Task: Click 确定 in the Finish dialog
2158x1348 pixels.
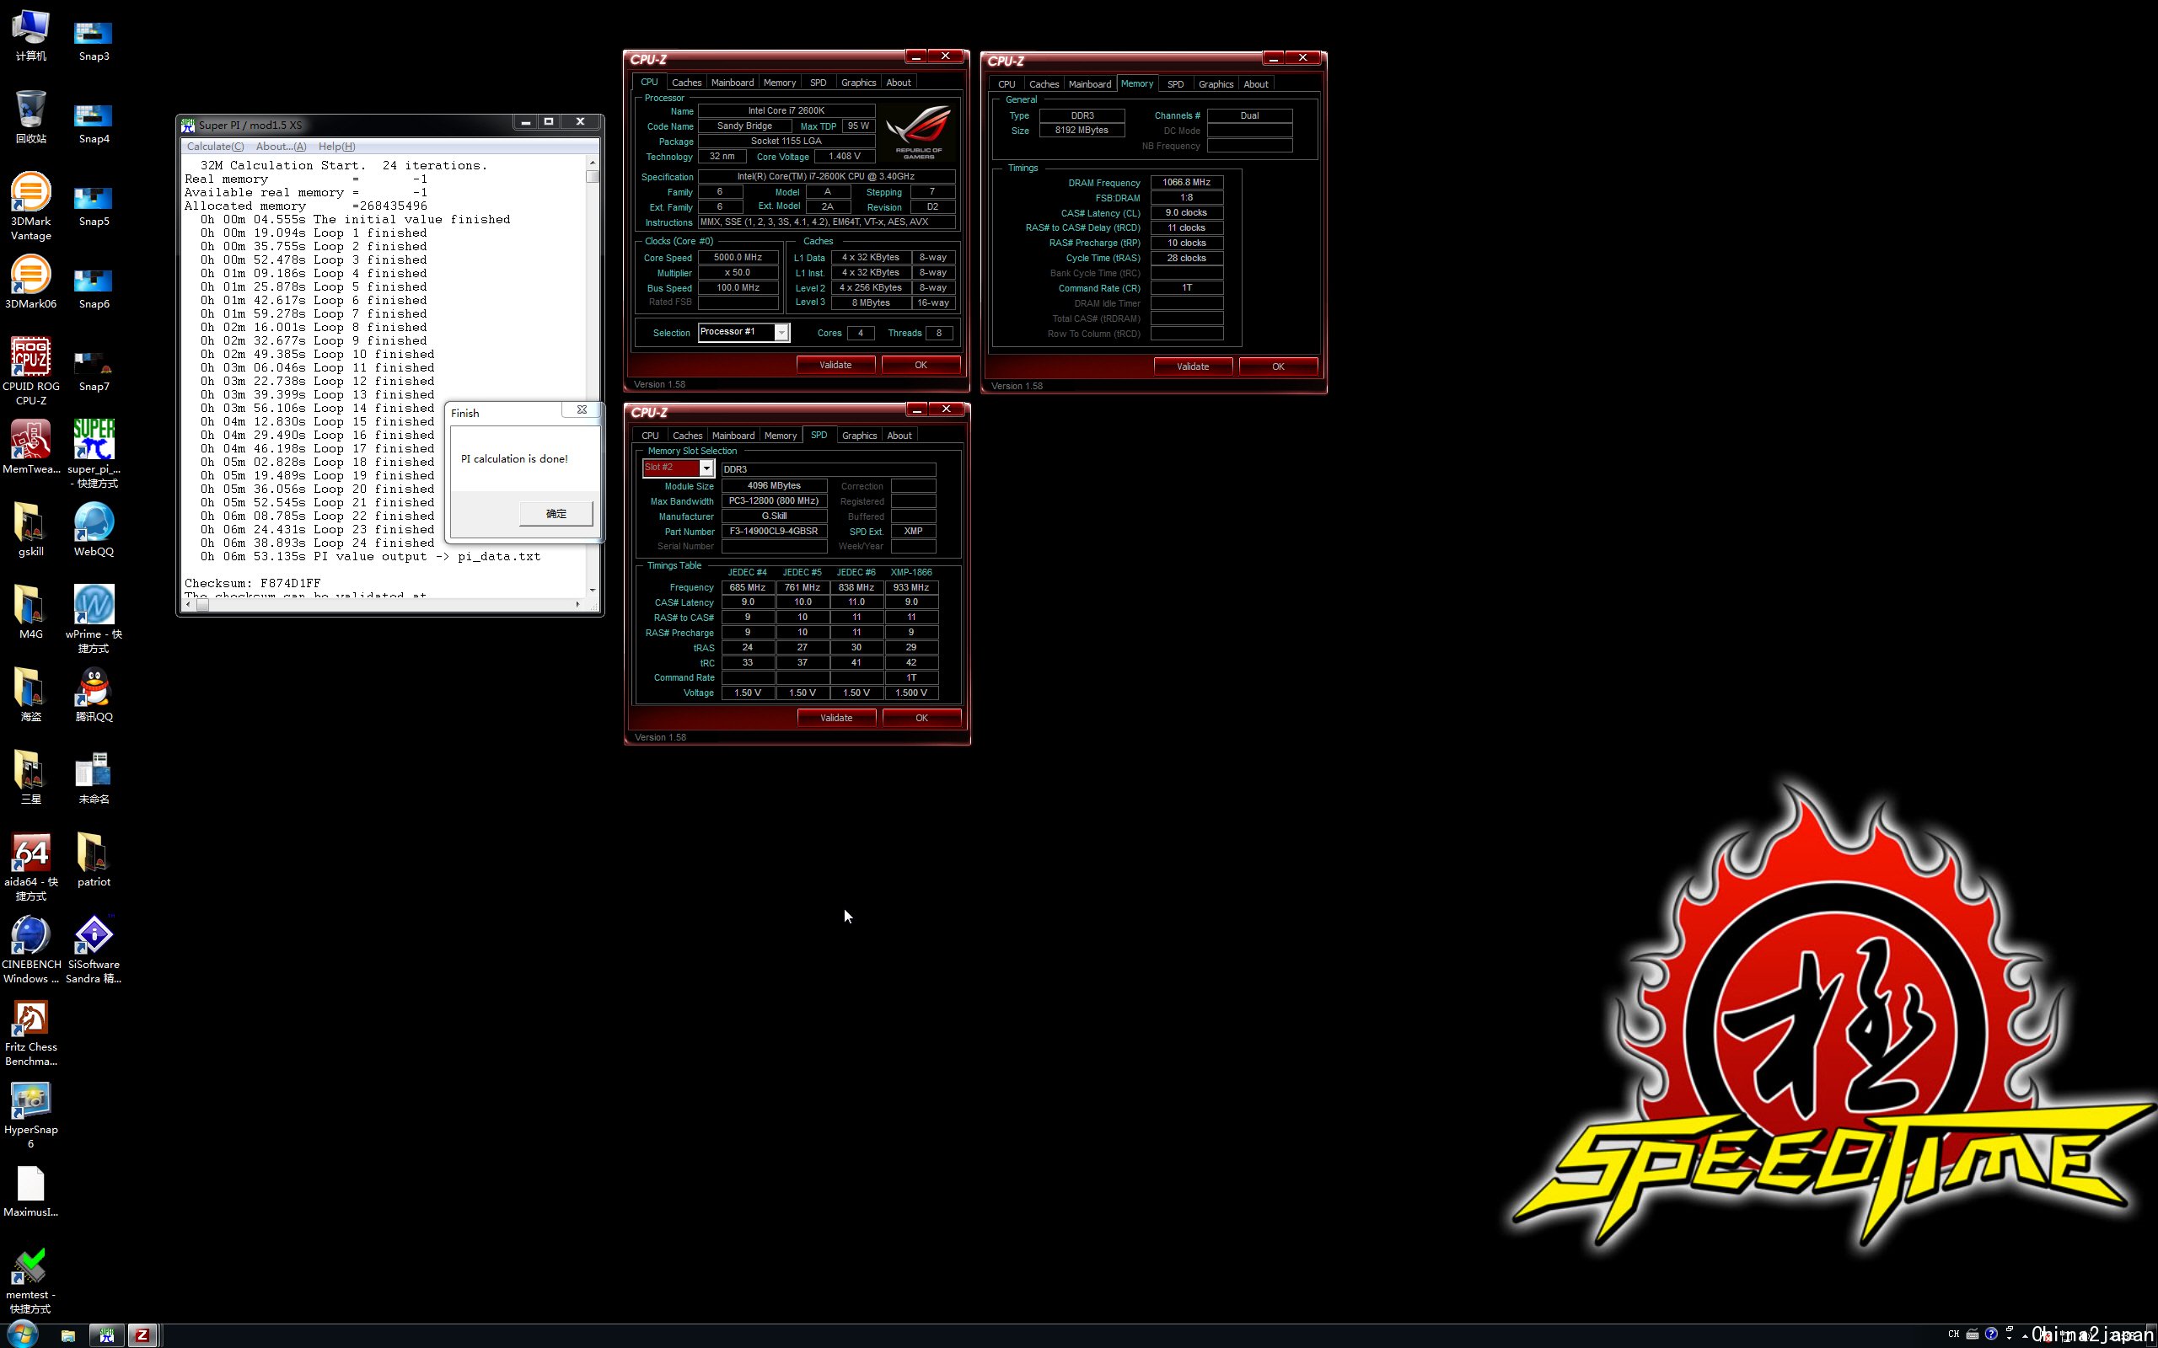Action: [x=556, y=514]
